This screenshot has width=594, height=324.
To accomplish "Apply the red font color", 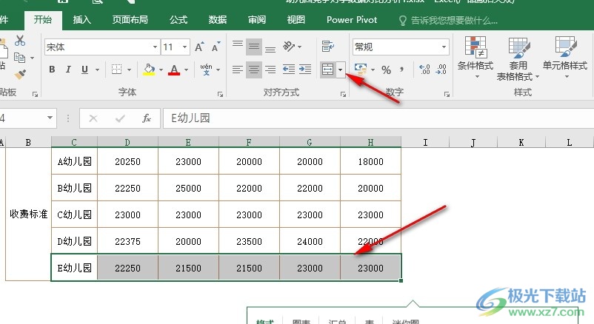I will click(x=174, y=70).
